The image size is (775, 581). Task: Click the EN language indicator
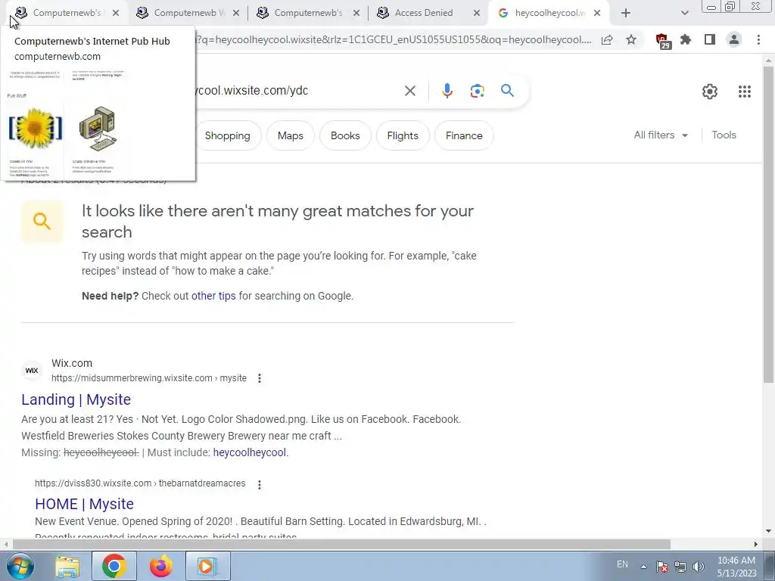622,564
